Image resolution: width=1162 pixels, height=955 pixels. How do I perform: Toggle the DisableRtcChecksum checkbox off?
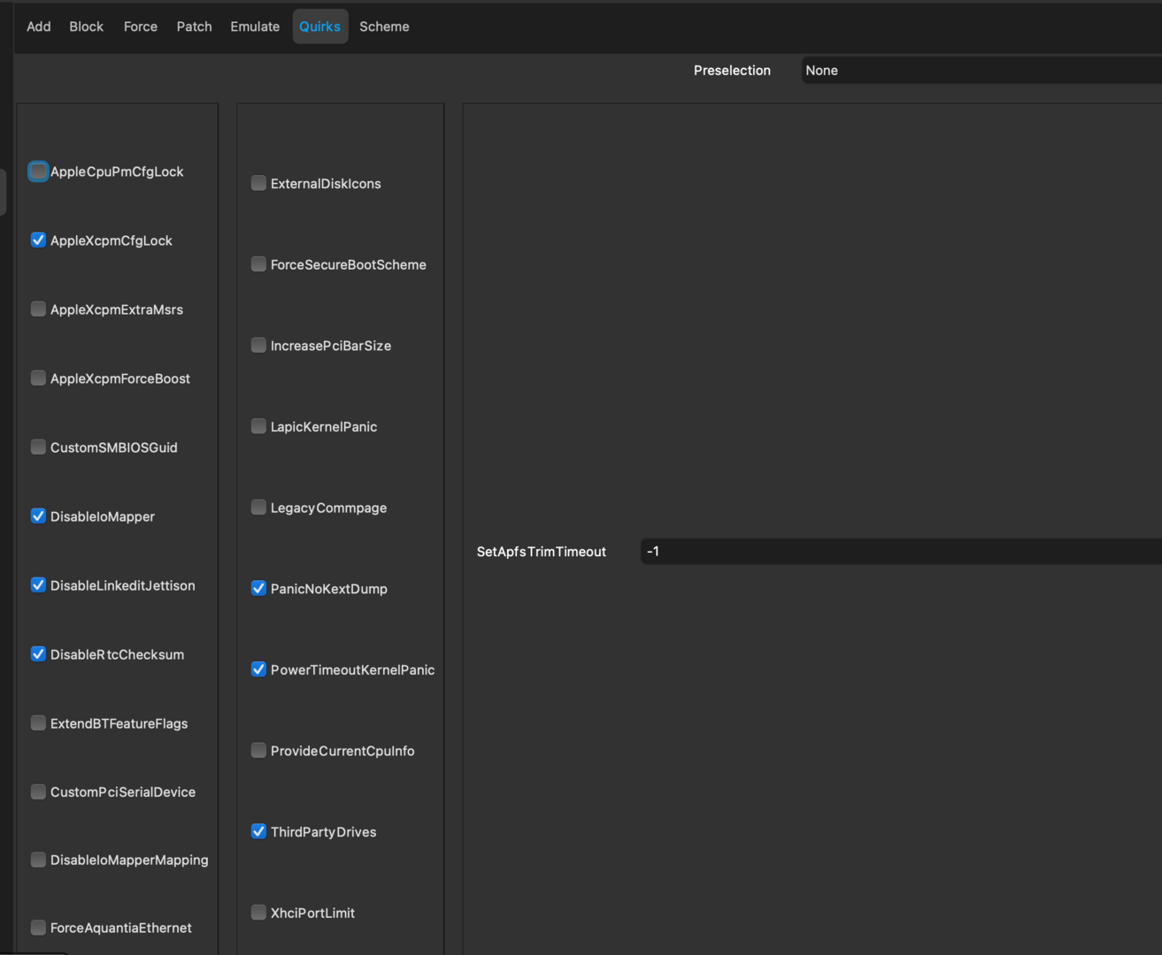(38, 654)
